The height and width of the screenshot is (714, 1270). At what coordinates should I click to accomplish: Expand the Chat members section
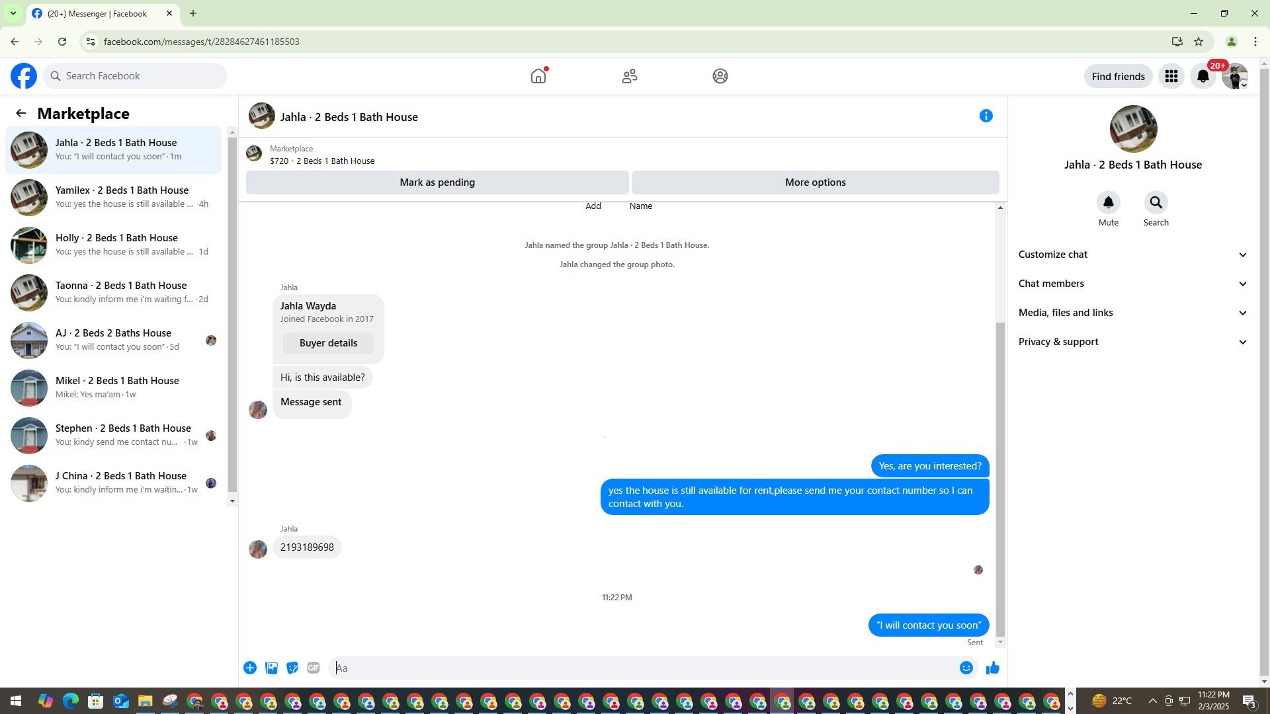click(x=1133, y=284)
